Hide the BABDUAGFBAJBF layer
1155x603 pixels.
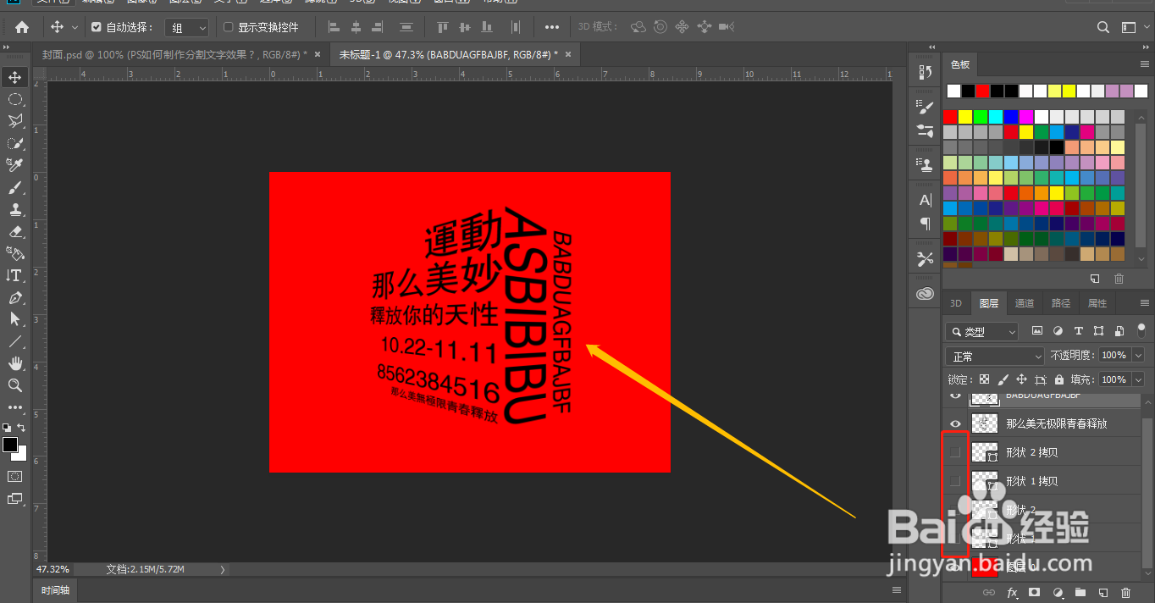pos(956,396)
